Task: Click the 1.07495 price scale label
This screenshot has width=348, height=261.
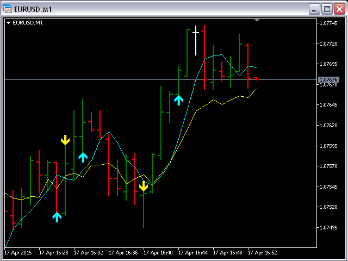Action: [328, 228]
